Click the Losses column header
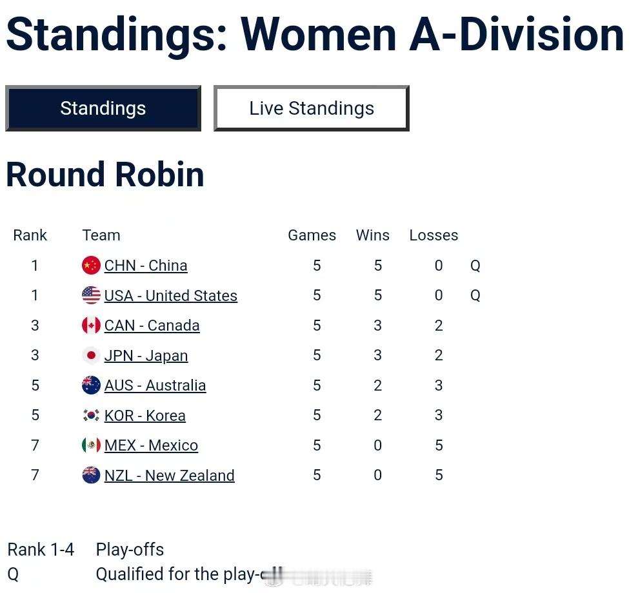The image size is (638, 593). click(x=434, y=235)
